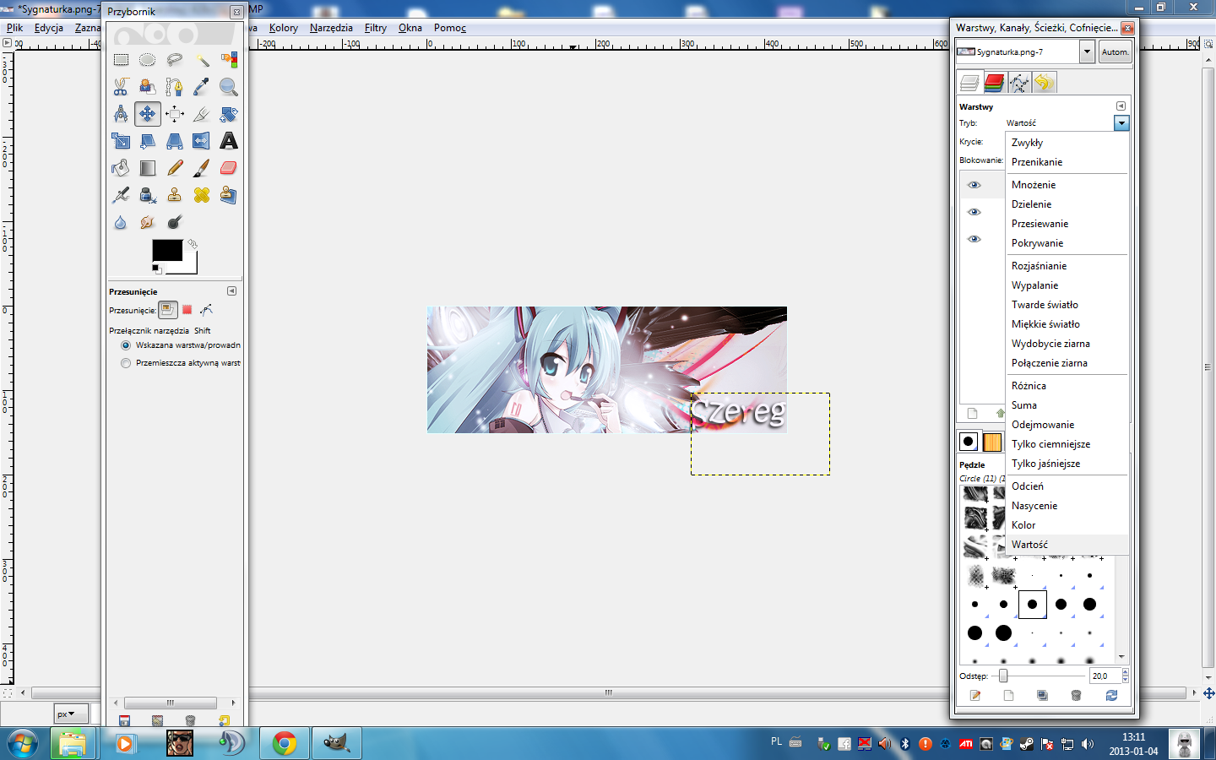Click Edit brush button in Pędzle panel
The image size is (1216, 760).
tap(975, 696)
